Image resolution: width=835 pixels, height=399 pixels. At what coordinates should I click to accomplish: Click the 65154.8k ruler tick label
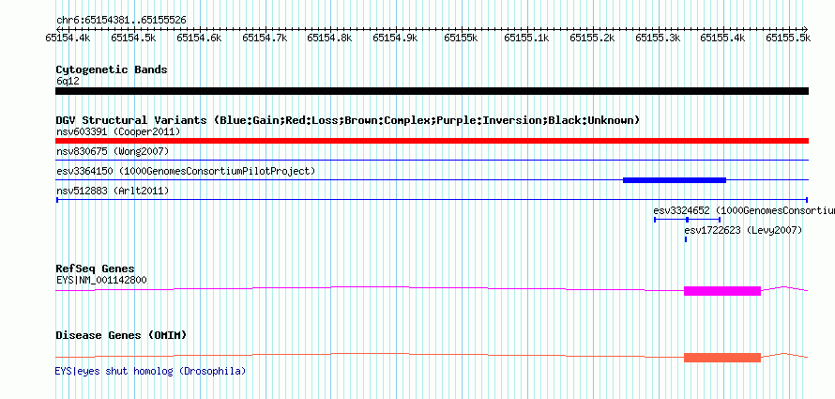click(x=329, y=38)
